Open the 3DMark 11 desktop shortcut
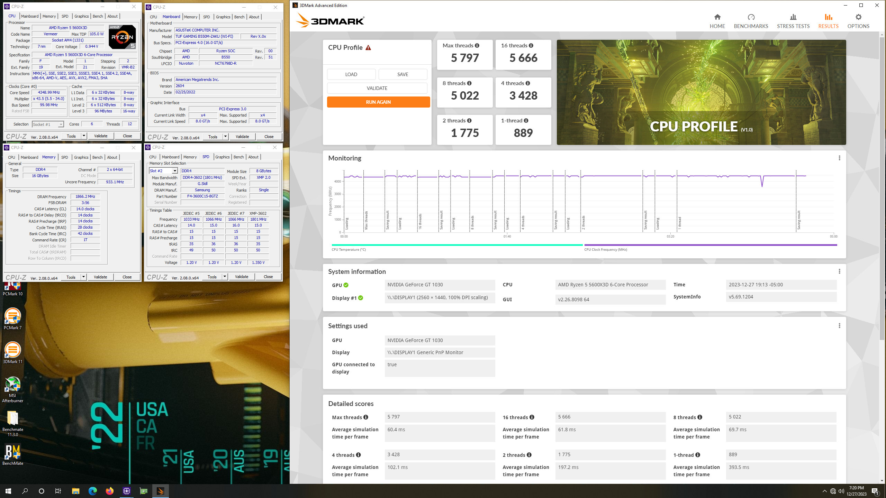 [12, 352]
